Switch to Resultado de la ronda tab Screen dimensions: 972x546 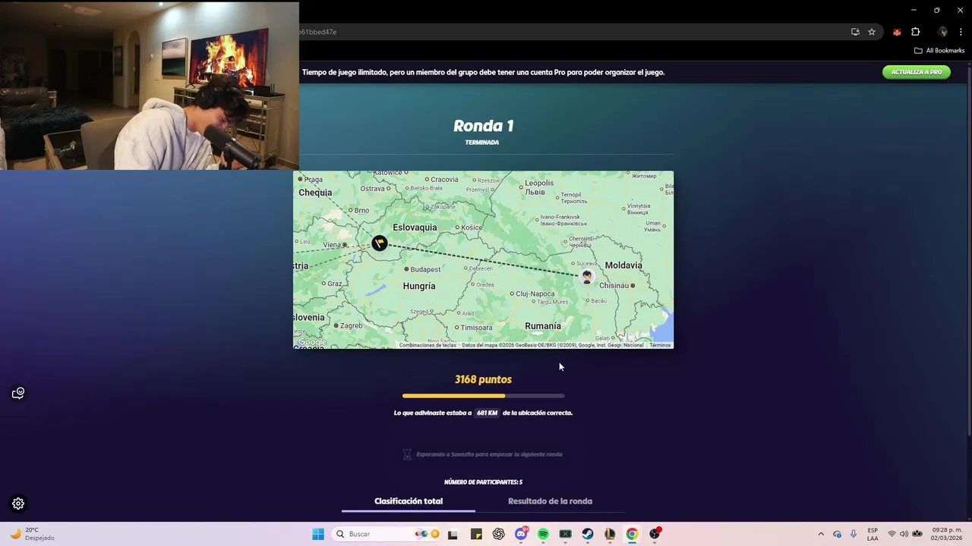[550, 501]
